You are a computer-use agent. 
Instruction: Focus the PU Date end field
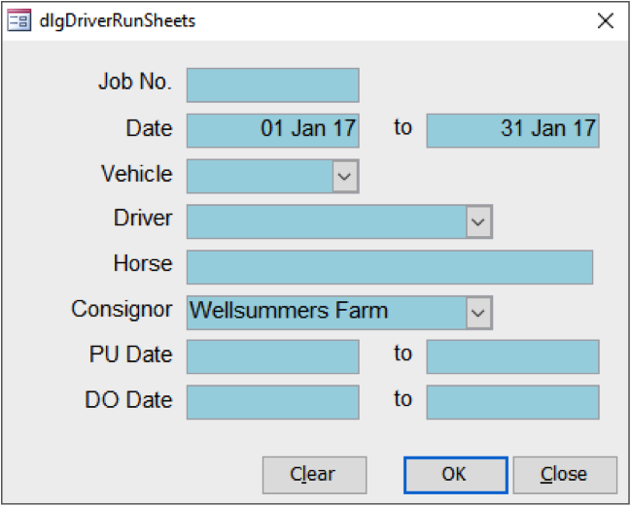tap(512, 356)
